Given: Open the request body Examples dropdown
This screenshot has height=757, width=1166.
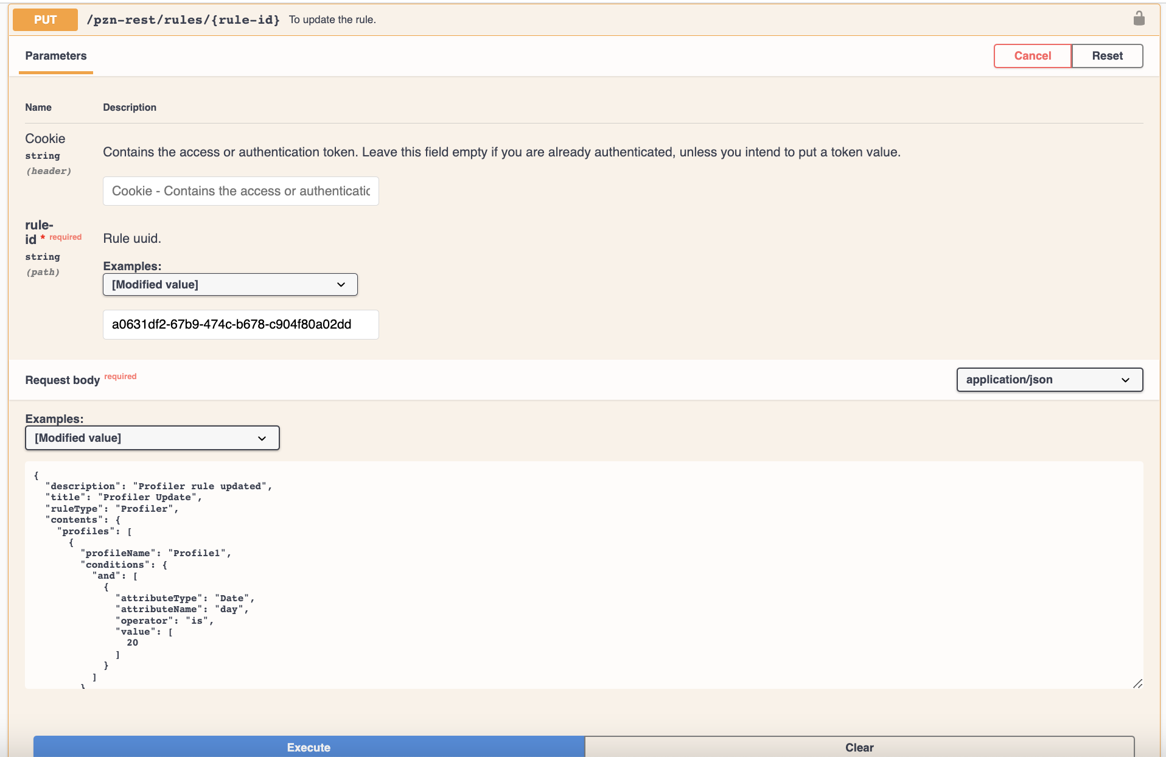Looking at the screenshot, I should pos(152,438).
